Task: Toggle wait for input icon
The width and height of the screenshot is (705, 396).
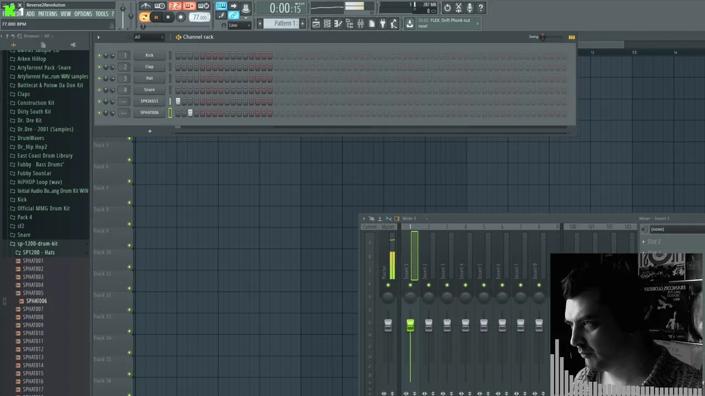Action: point(160,6)
